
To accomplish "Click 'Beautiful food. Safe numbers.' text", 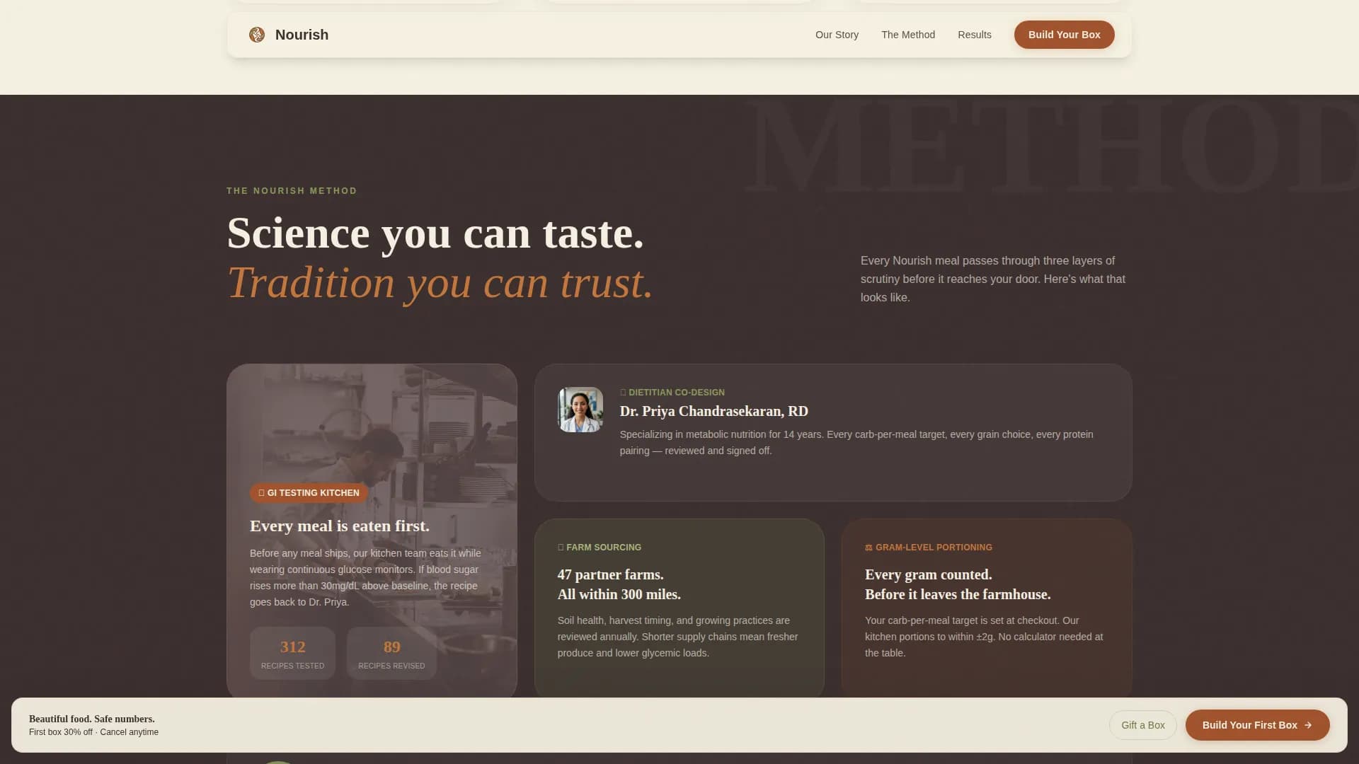I will coord(92,719).
